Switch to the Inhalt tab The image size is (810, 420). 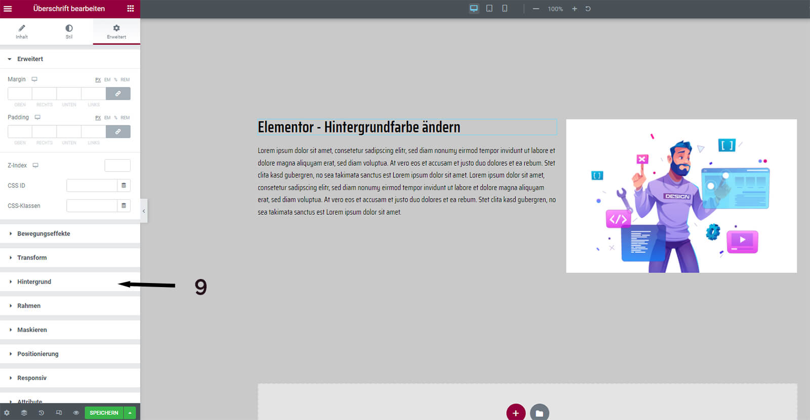[x=22, y=31]
